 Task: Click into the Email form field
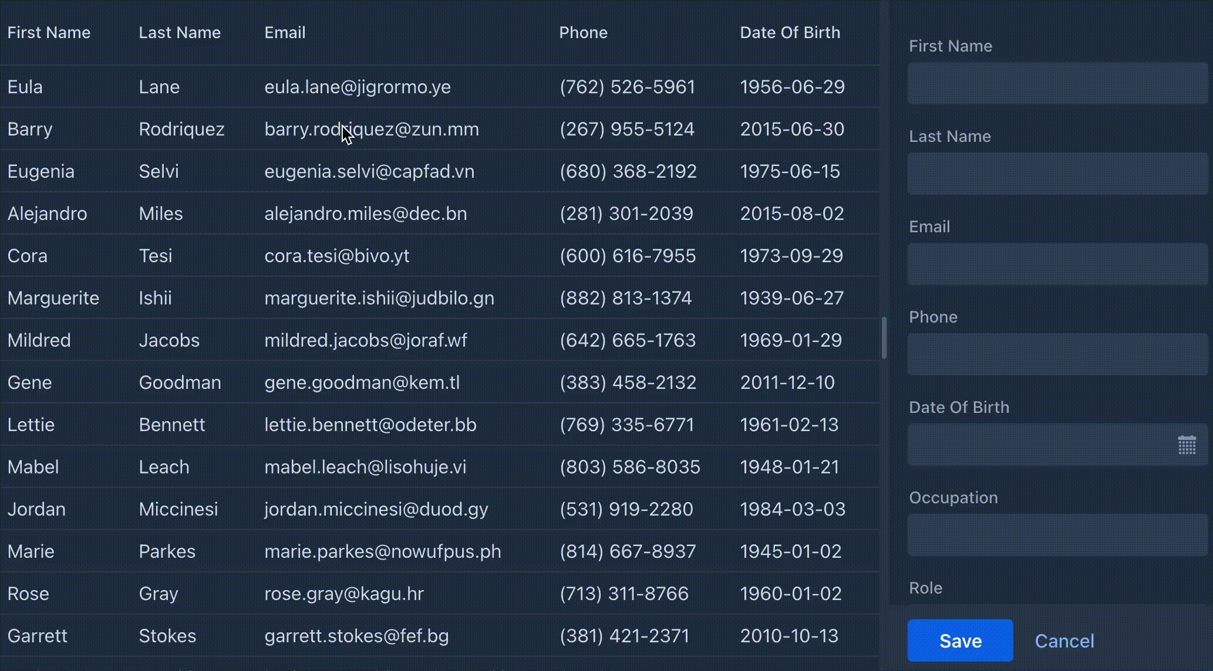coord(1057,264)
